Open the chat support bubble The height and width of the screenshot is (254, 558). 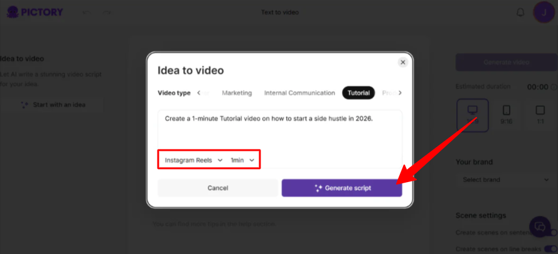click(x=540, y=226)
